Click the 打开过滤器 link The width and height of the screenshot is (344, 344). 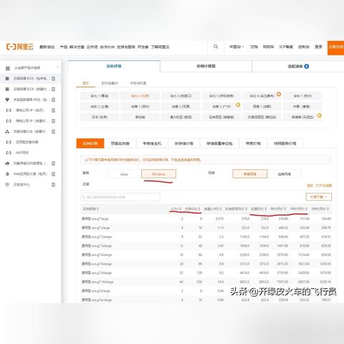tap(324, 186)
